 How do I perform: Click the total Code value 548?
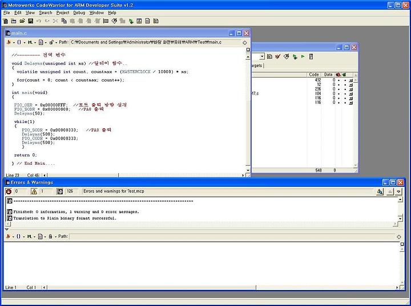(319, 170)
